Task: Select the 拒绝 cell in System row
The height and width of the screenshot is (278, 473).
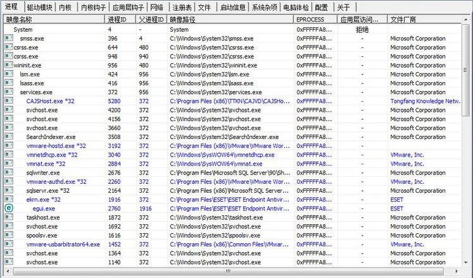Action: tap(362, 30)
